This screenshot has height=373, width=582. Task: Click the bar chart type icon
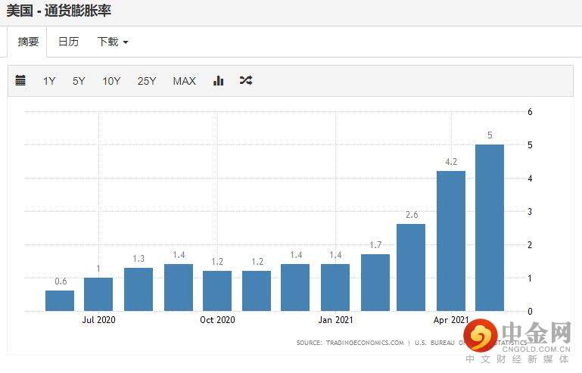click(219, 81)
